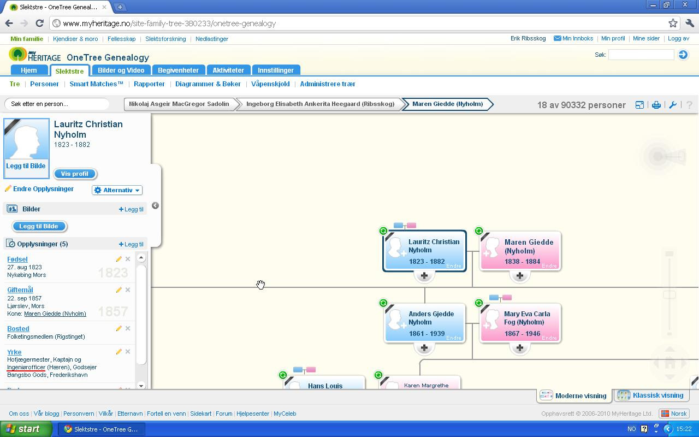Click the Vis profil button

pyautogui.click(x=75, y=174)
